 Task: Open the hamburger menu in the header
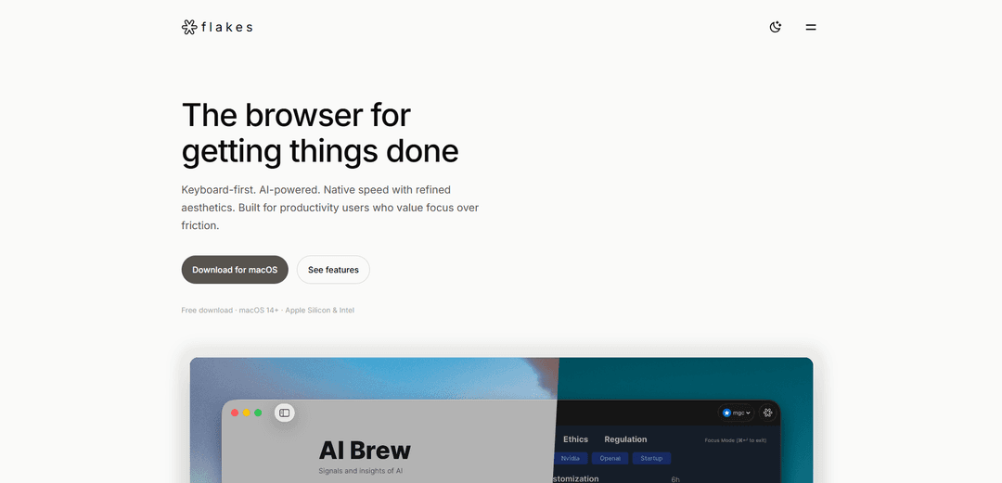point(810,27)
